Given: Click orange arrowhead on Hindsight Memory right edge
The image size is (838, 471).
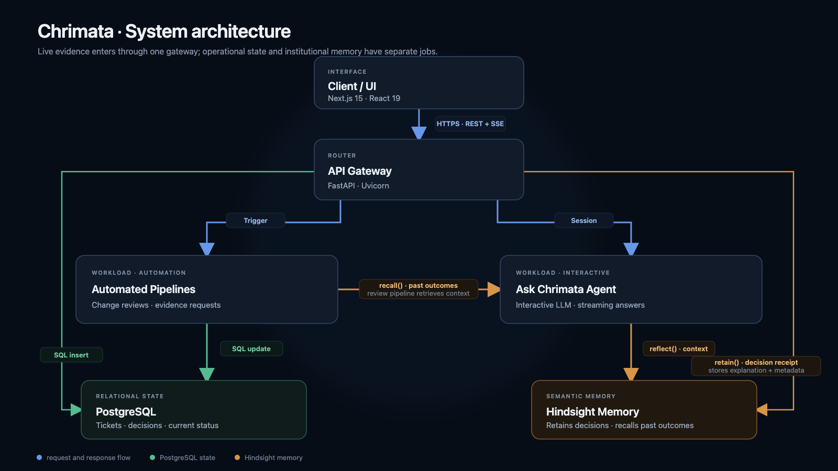Looking at the screenshot, I should pyautogui.click(x=762, y=410).
